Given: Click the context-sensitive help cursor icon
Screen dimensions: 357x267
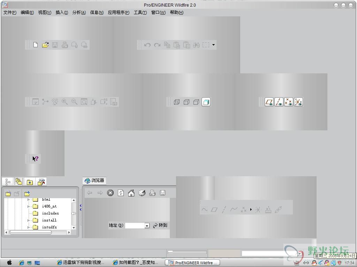Looking at the screenshot, I should click(35, 159).
